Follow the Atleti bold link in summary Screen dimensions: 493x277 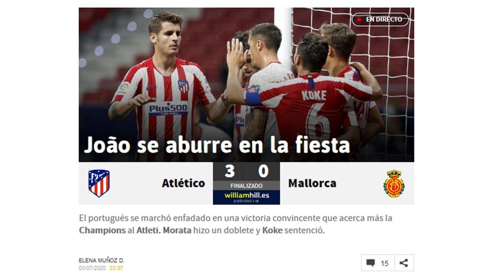pos(148,230)
